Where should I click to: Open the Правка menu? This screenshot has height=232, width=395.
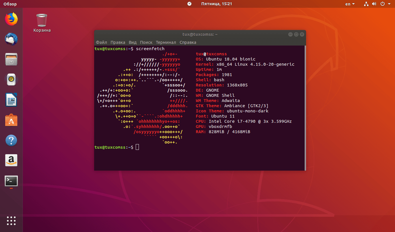(118, 42)
